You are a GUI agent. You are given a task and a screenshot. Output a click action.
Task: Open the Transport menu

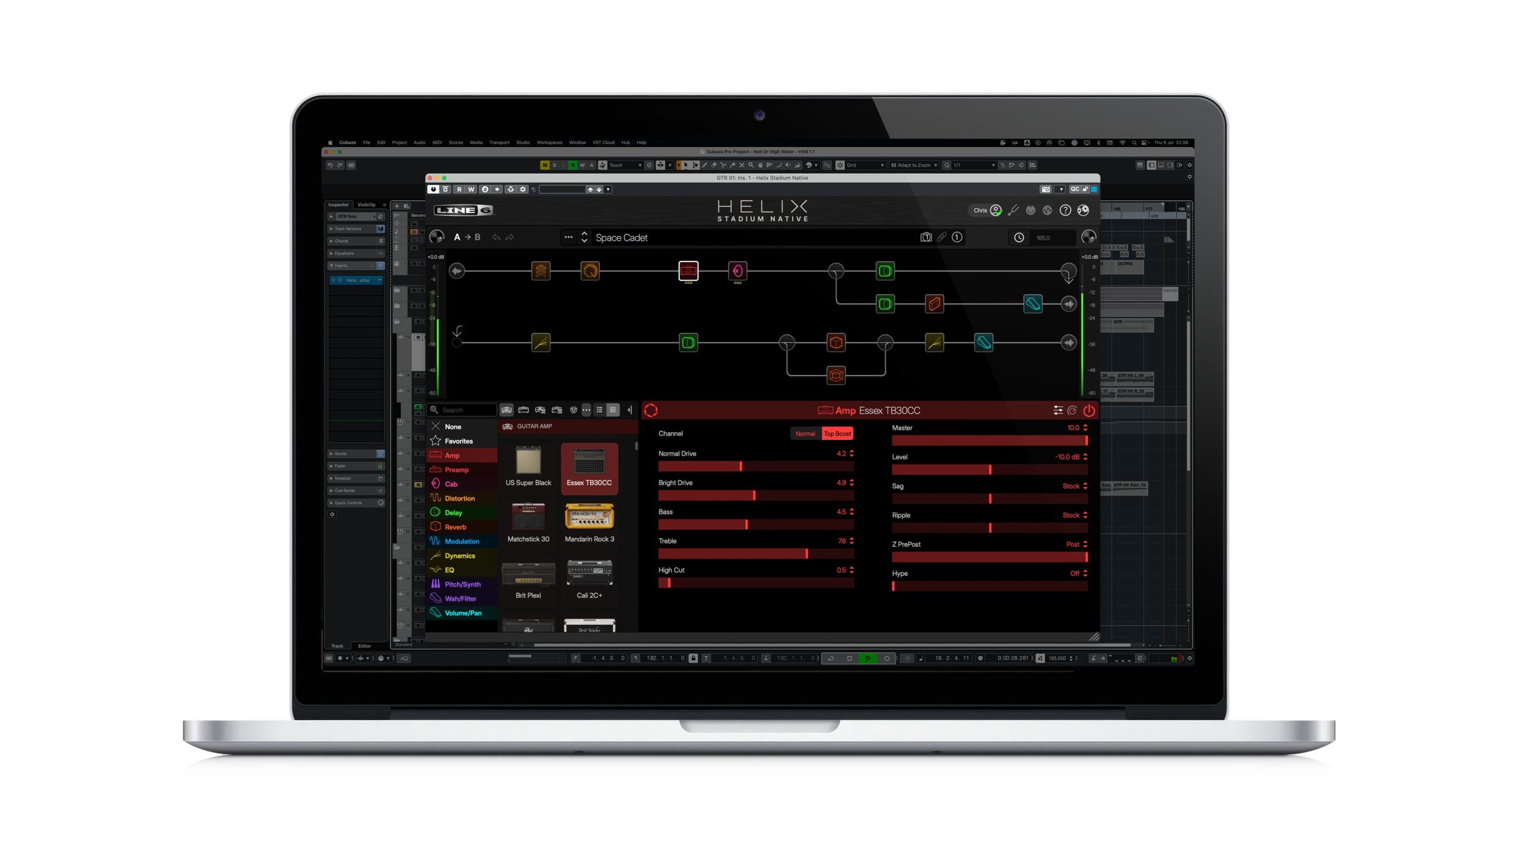499,142
